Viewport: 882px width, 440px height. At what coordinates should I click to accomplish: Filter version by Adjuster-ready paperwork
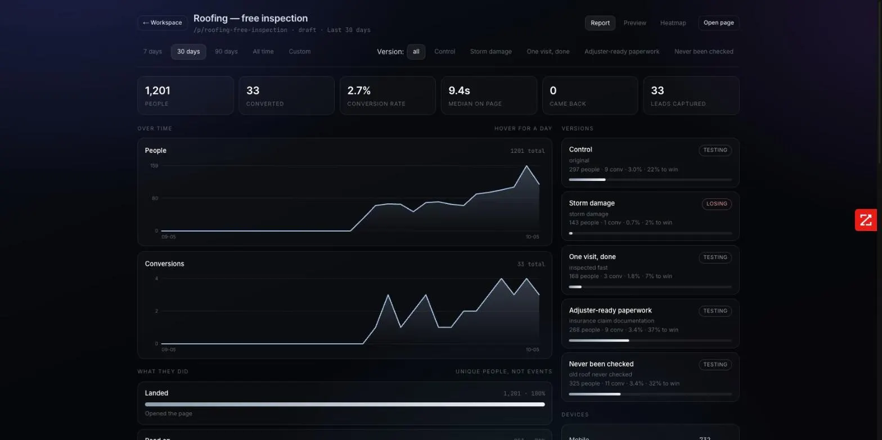pos(622,52)
